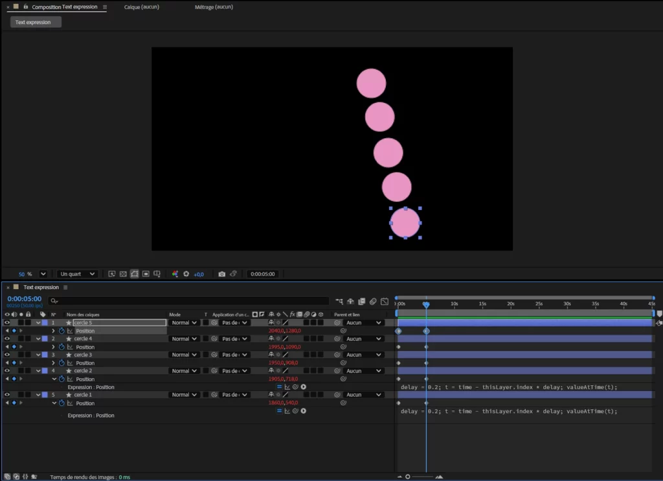Viewport: 663px width, 481px height.
Task: Toggle Position keyframe diamond for cercle 5
Action: point(14,331)
